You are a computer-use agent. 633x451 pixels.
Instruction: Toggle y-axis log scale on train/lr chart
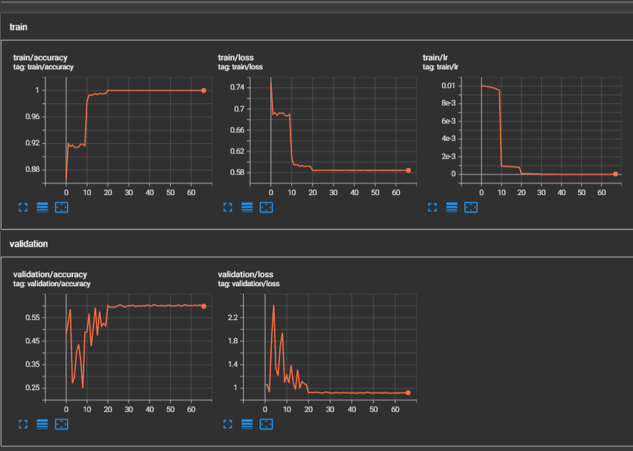(452, 206)
